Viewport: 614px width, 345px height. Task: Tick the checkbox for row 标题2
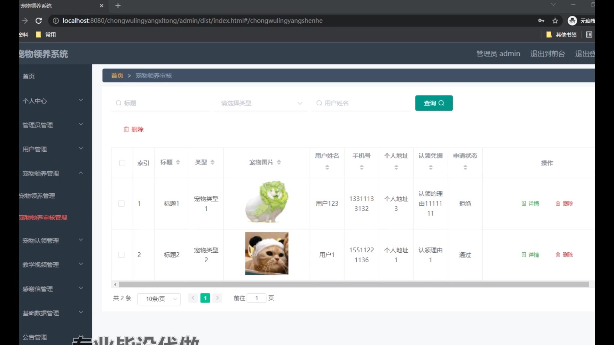[122, 255]
